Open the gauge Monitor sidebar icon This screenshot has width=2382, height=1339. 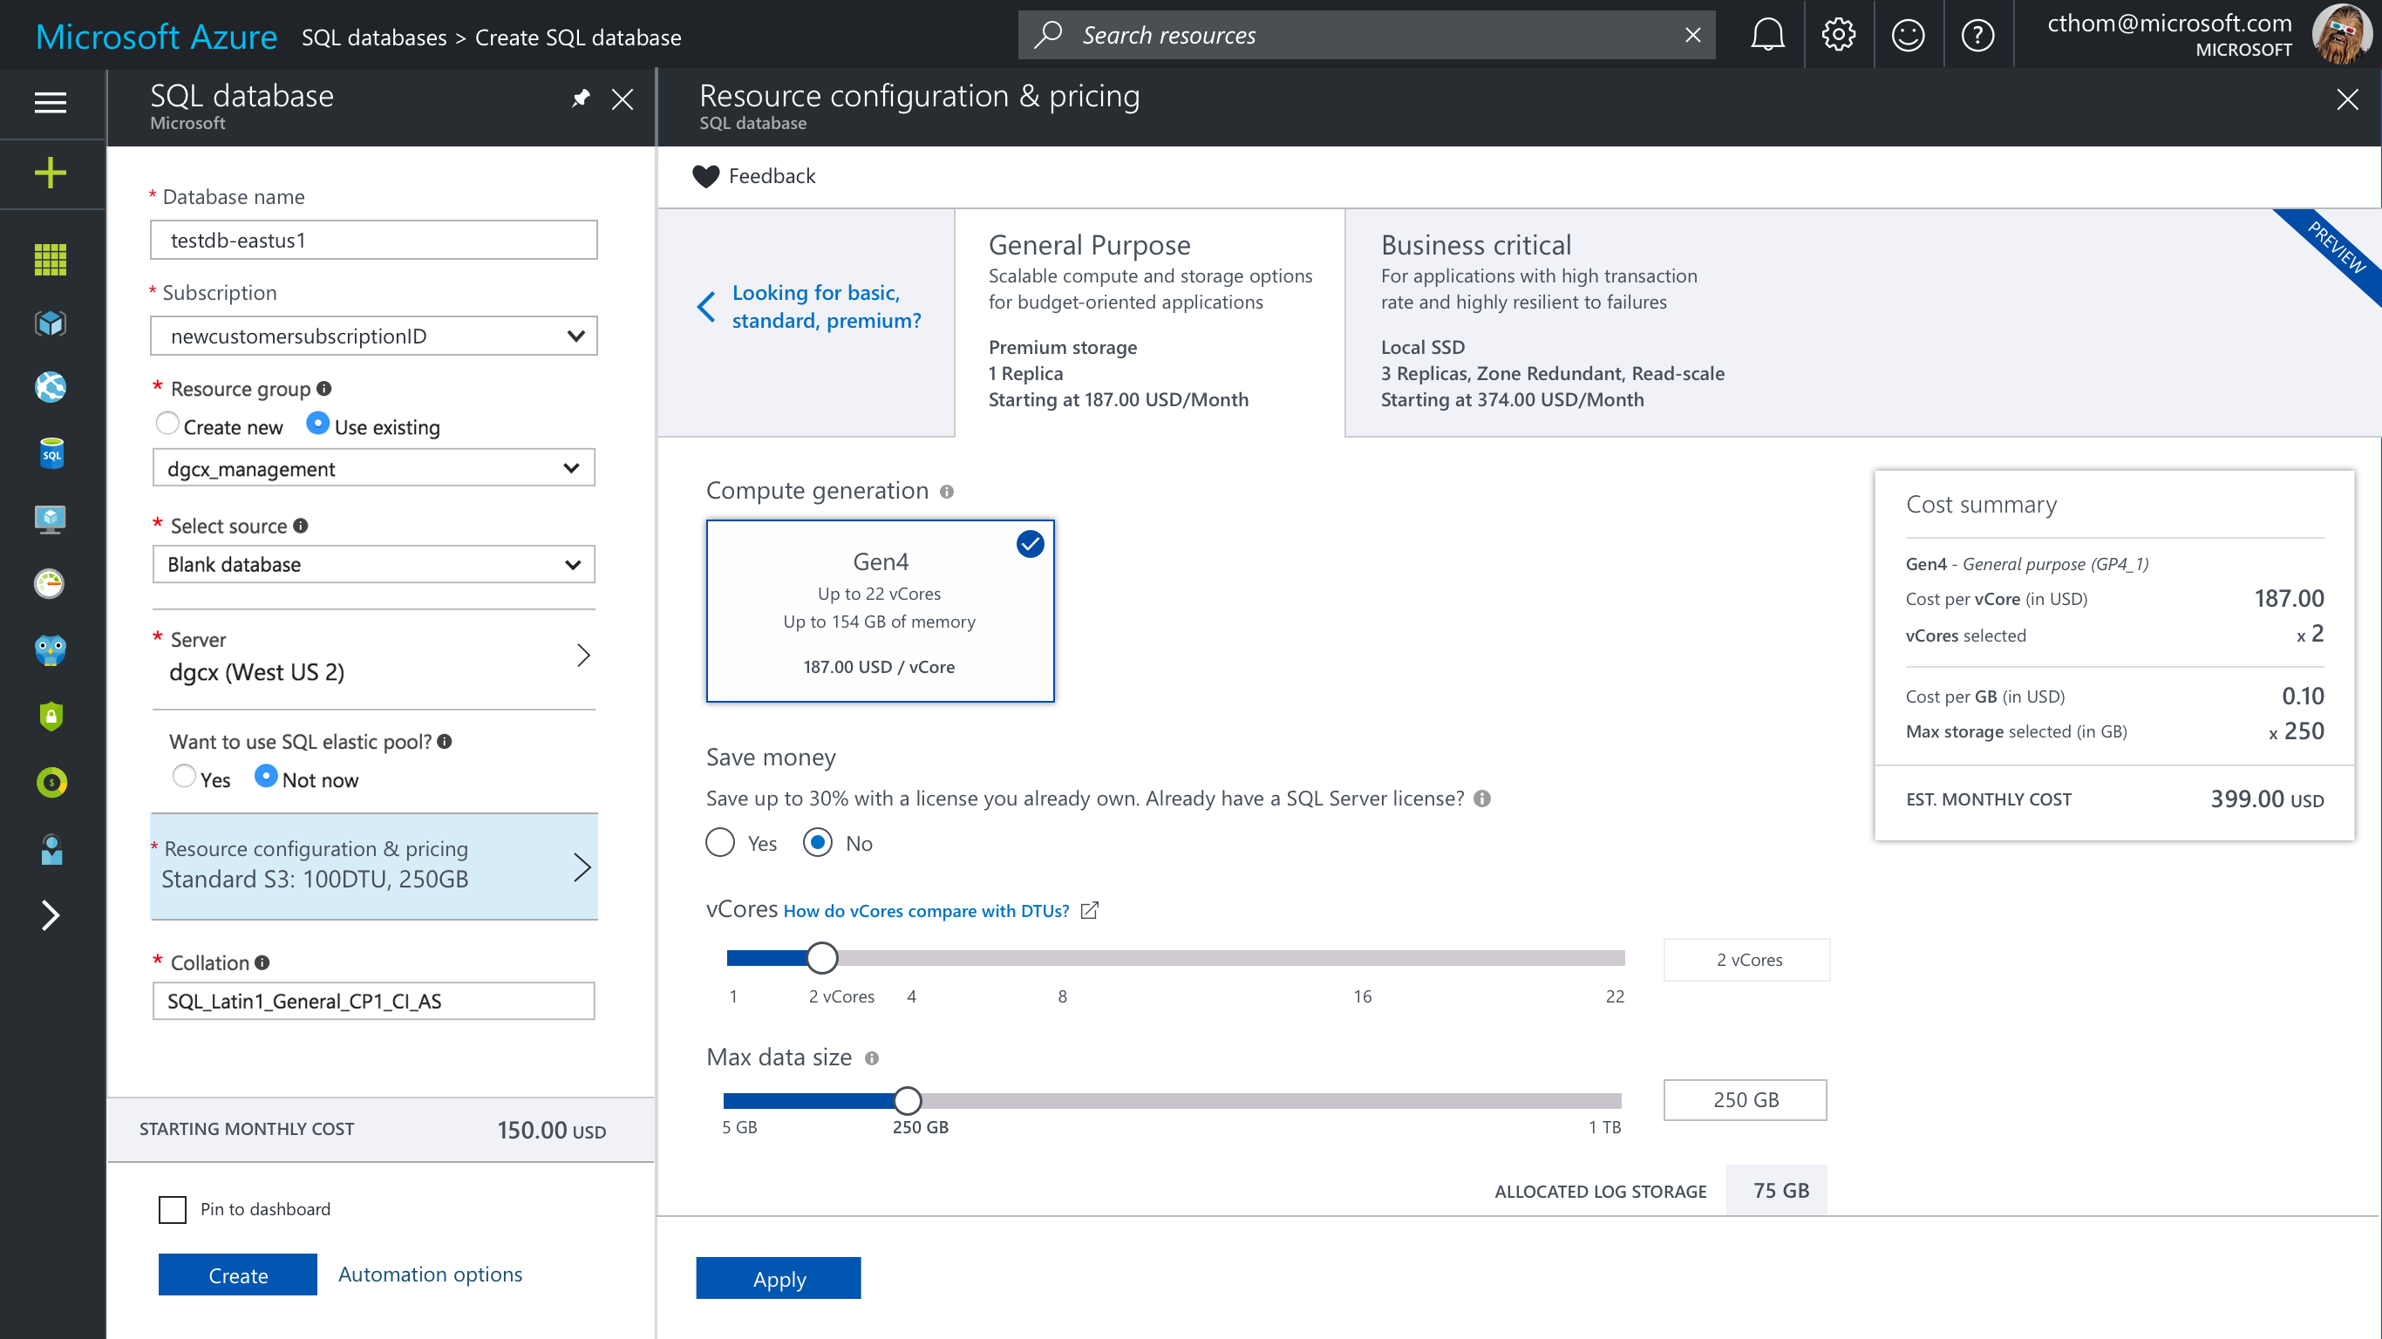[x=50, y=583]
